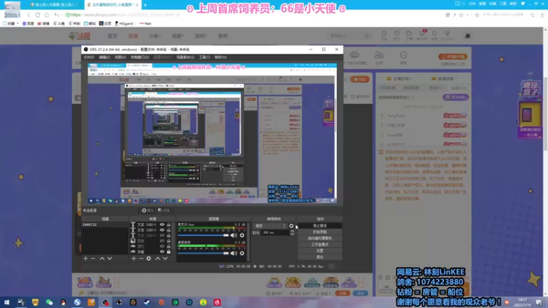Open source properties gear in sources toolbar
This screenshot has width=548, height=308.
[149, 259]
